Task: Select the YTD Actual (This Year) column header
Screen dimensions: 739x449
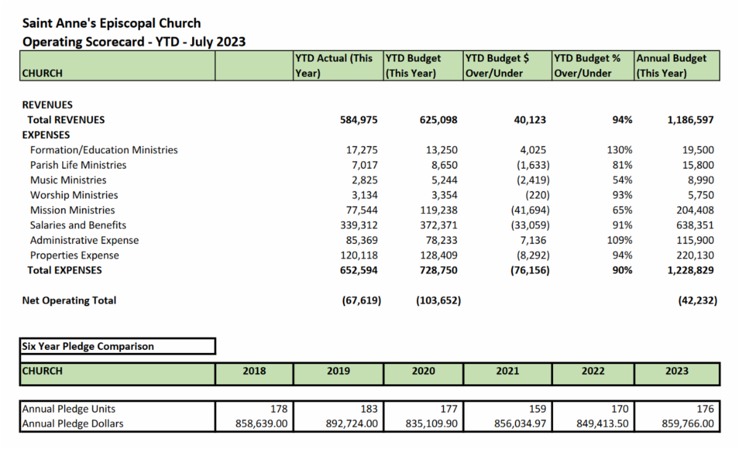Action: tap(337, 65)
